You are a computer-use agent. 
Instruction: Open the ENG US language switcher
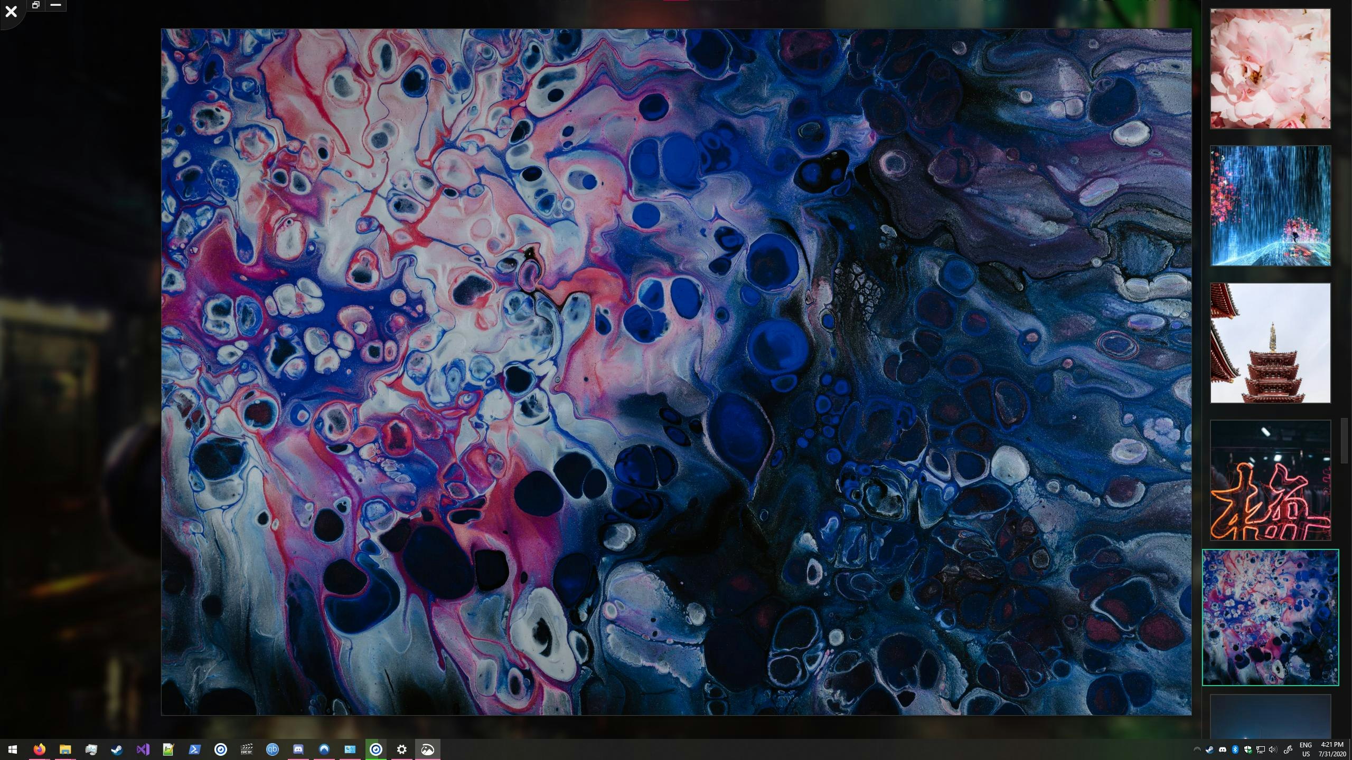click(x=1306, y=749)
